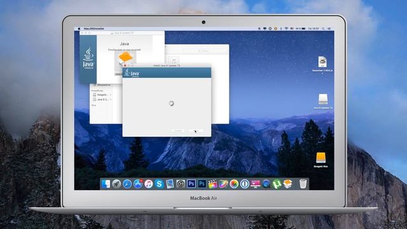Image resolution: width=407 pixels, height=229 pixels.
Task: Open uTorrent green icon in Dock
Action: click(277, 184)
